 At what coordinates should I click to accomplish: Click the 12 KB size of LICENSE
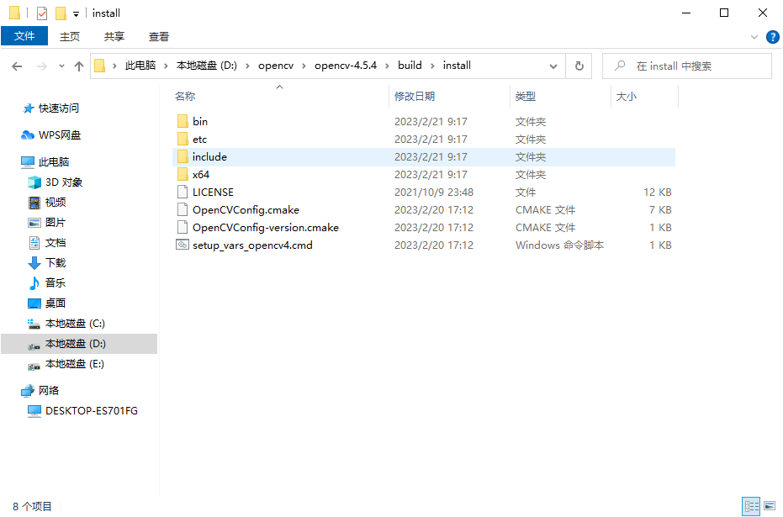(x=657, y=193)
